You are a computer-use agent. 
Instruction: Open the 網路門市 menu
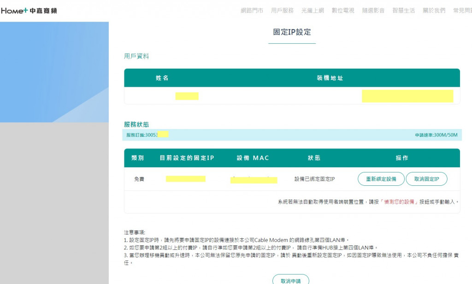coord(252,11)
